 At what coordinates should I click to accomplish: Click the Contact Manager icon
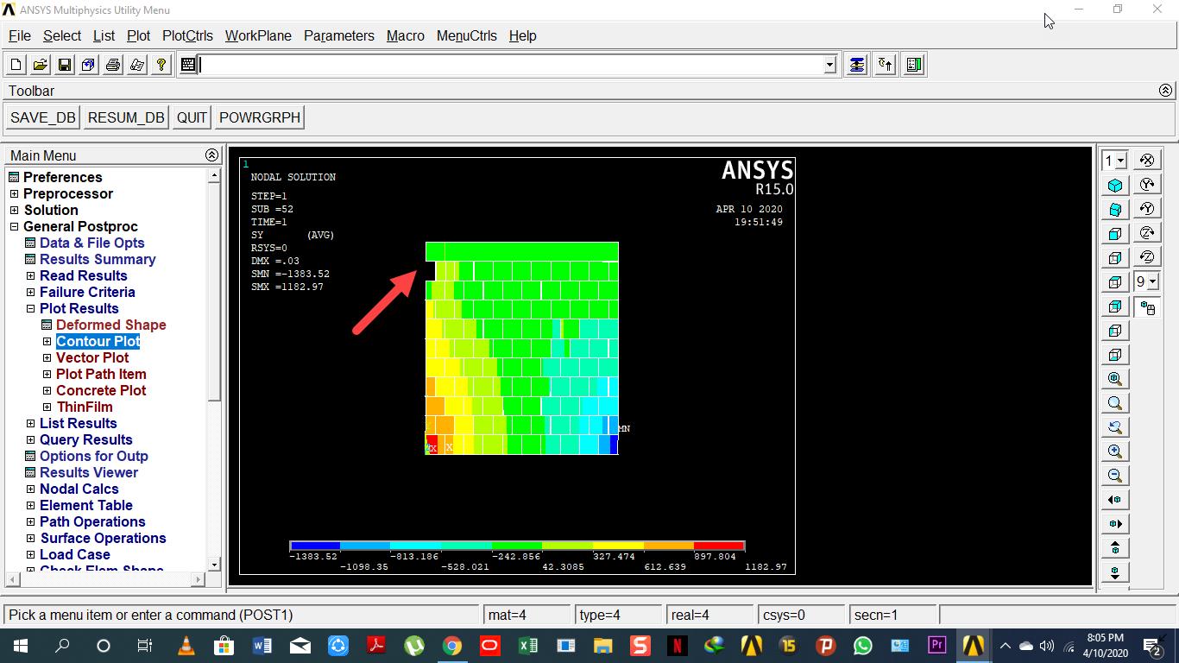tap(915, 65)
